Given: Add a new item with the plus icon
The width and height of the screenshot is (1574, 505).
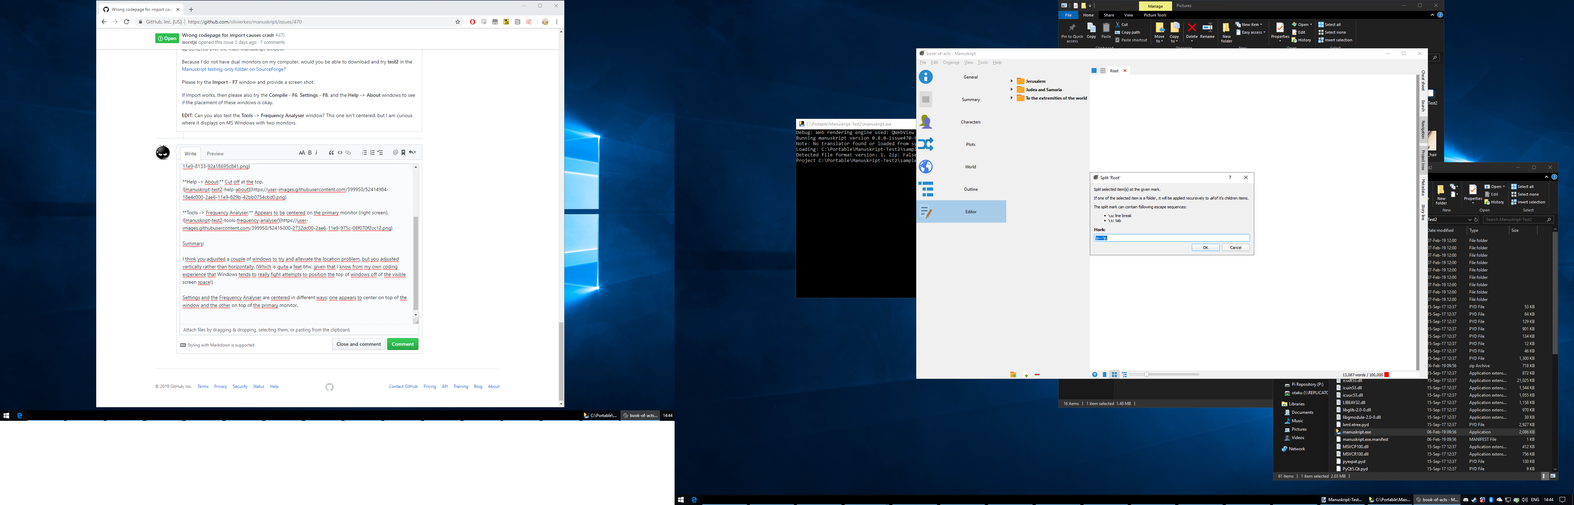Looking at the screenshot, I should point(1027,375).
